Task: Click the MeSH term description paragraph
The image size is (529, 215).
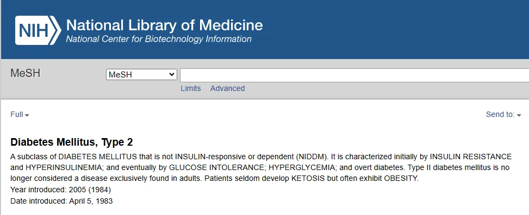Action: point(261,167)
